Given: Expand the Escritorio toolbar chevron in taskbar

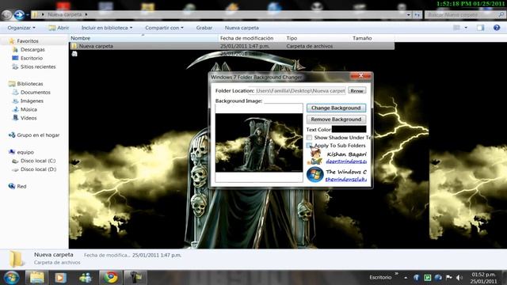Looking at the screenshot, I should pos(396,274).
